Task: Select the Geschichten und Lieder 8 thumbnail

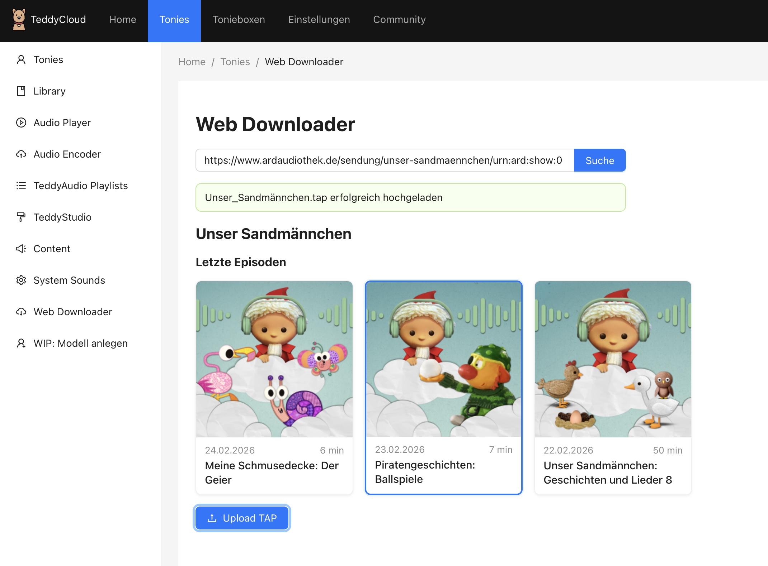Action: pyautogui.click(x=613, y=359)
